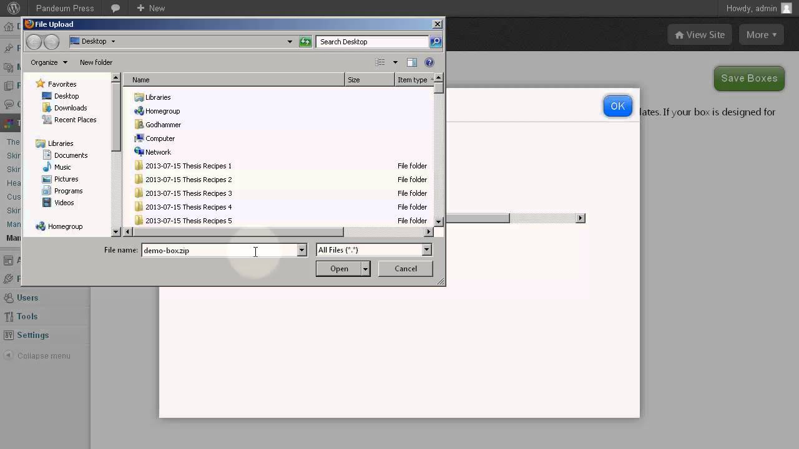Image resolution: width=799 pixels, height=449 pixels.
Task: Click the search magnifier icon
Action: pos(436,42)
